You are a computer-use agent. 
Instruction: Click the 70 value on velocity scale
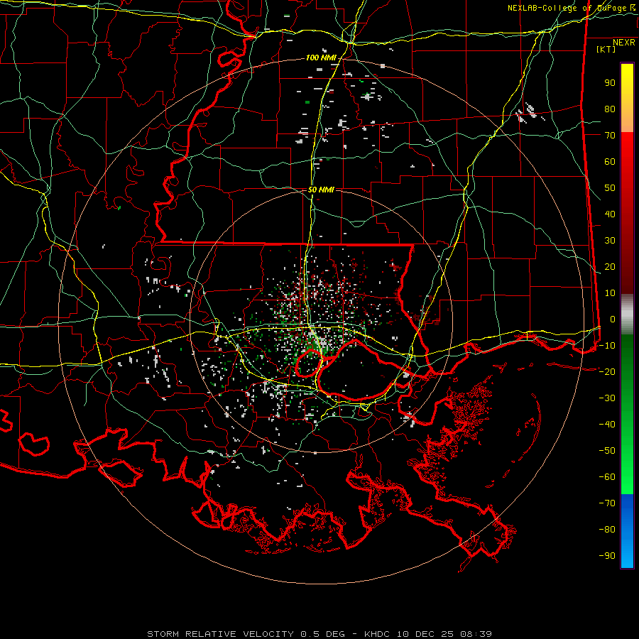coord(610,136)
